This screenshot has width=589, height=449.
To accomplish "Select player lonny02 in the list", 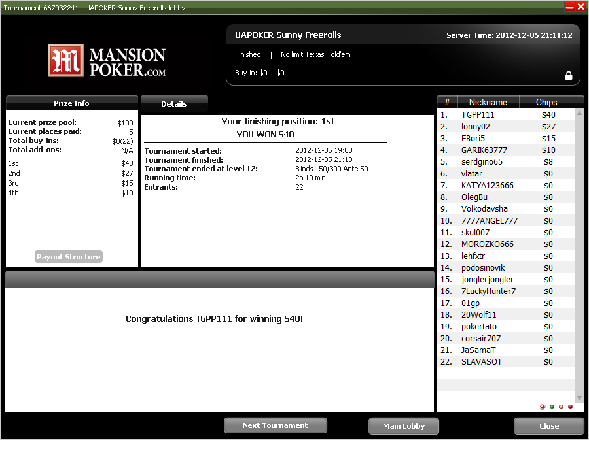I will pos(506,126).
